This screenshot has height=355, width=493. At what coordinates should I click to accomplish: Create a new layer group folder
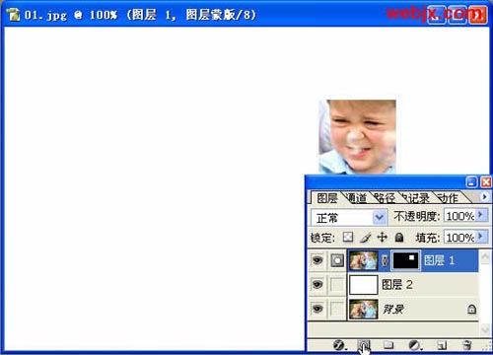(x=388, y=345)
